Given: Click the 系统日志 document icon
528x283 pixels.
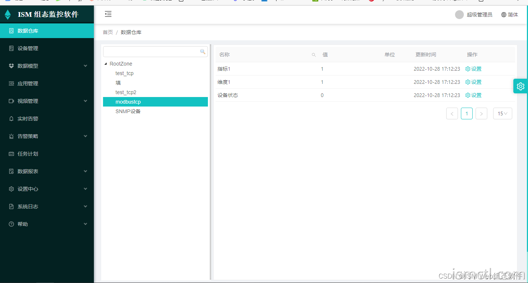Looking at the screenshot, I should pos(11,206).
